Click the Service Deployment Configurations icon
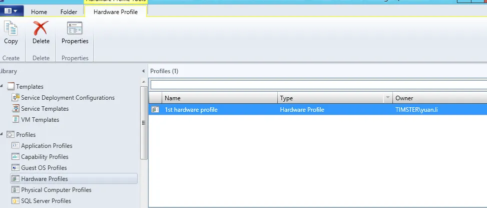Image resolution: width=487 pixels, height=208 pixels. click(x=16, y=98)
